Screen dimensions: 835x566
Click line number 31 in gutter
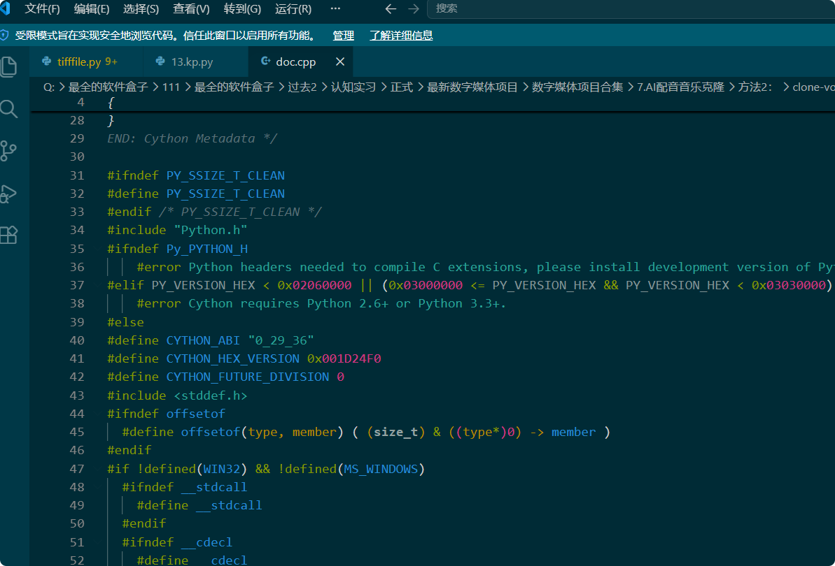[x=77, y=175]
